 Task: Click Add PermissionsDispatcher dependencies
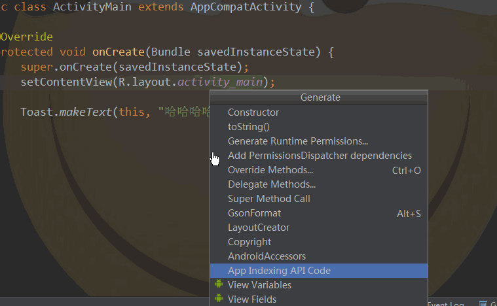(x=320, y=156)
